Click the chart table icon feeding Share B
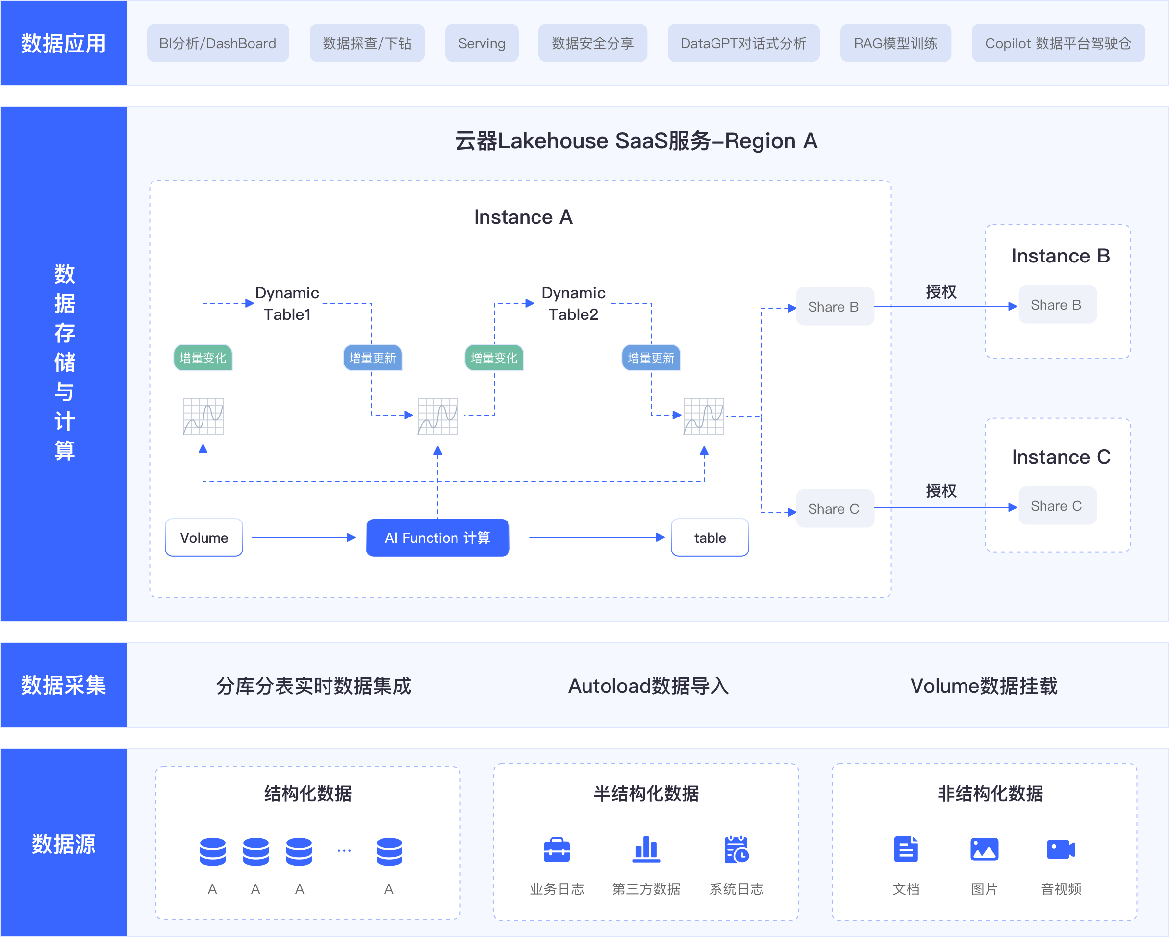Image resolution: width=1169 pixels, height=938 pixels. click(x=703, y=417)
